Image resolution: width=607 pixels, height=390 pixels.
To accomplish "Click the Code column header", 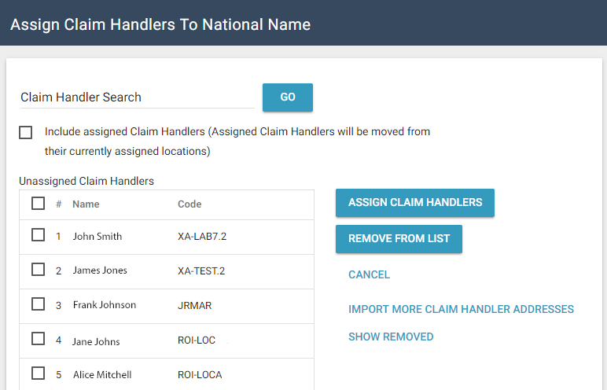I will pos(189,204).
